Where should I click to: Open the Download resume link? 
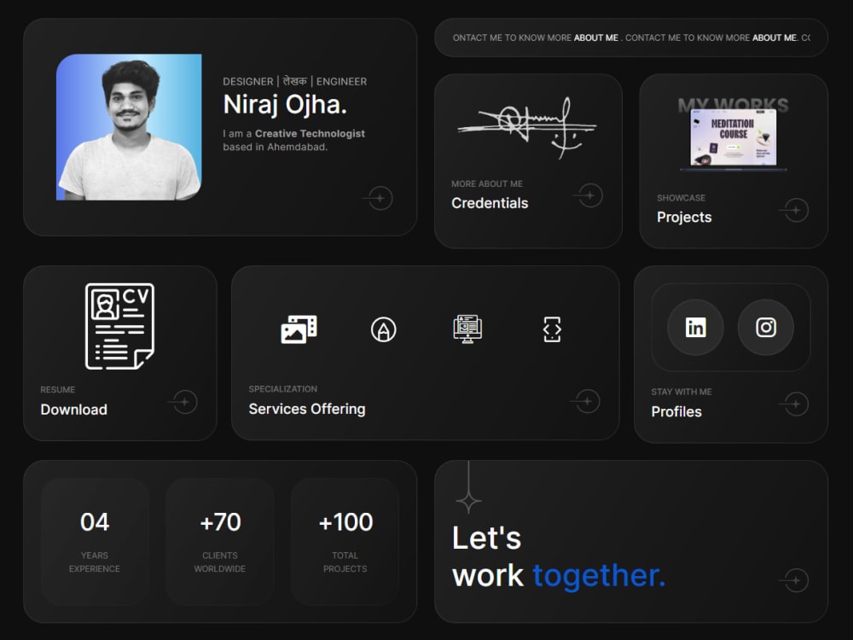[x=73, y=410]
